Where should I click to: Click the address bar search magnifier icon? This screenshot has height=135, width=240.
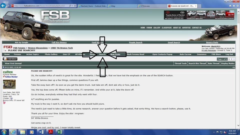(70, 6)
